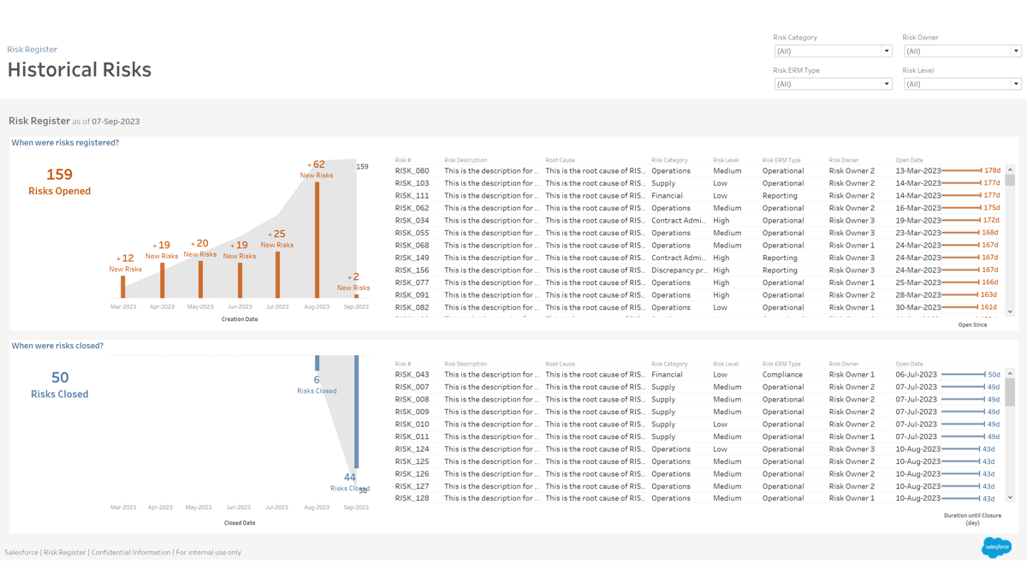Select RISK_043 row in closed risks table
The width and height of the screenshot is (1027, 582).
coord(412,375)
